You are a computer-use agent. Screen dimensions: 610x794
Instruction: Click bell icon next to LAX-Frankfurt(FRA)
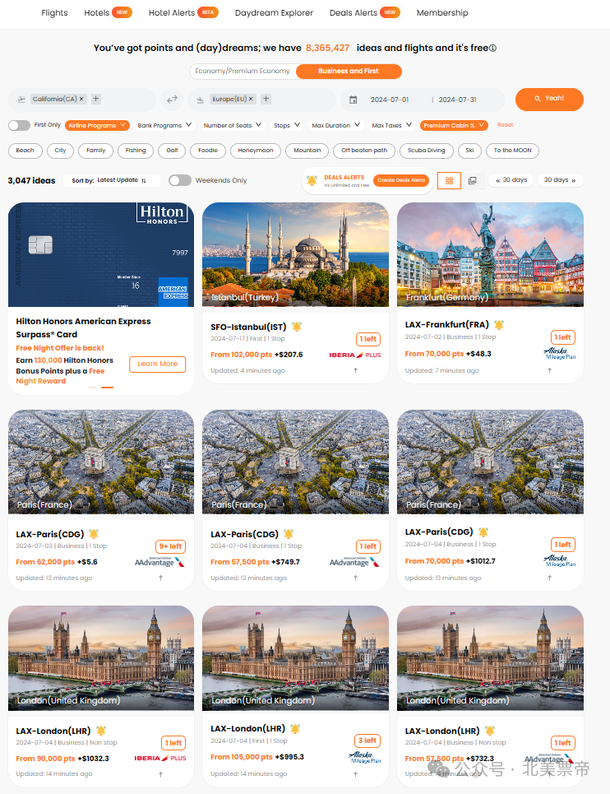(x=499, y=324)
